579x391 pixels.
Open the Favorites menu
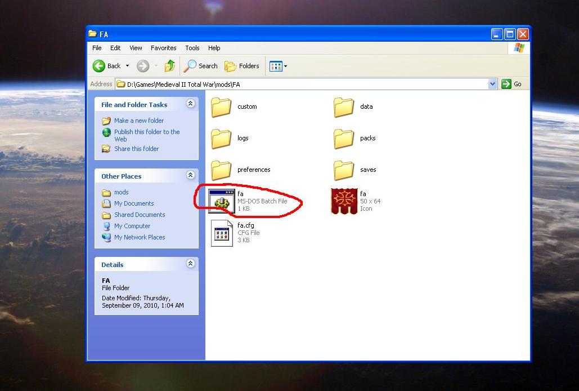coord(163,48)
